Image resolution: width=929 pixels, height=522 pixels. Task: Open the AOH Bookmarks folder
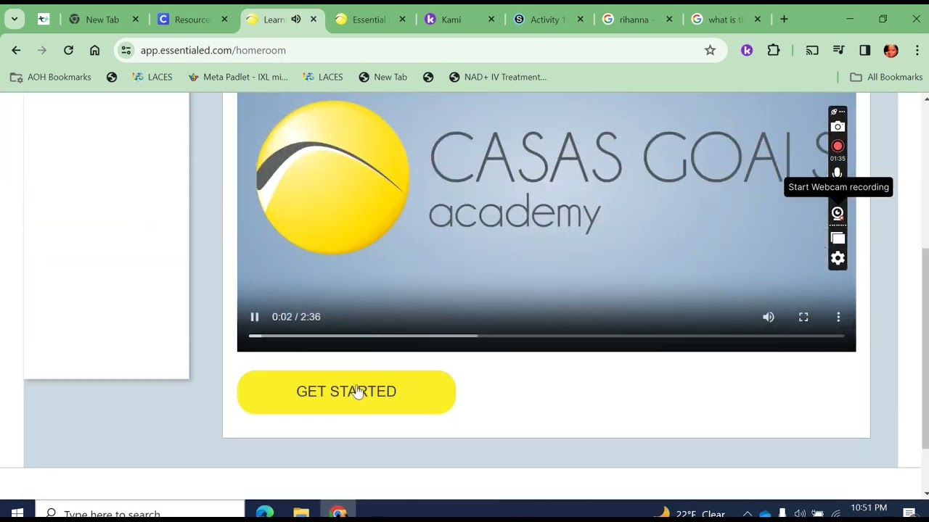pyautogui.click(x=51, y=77)
